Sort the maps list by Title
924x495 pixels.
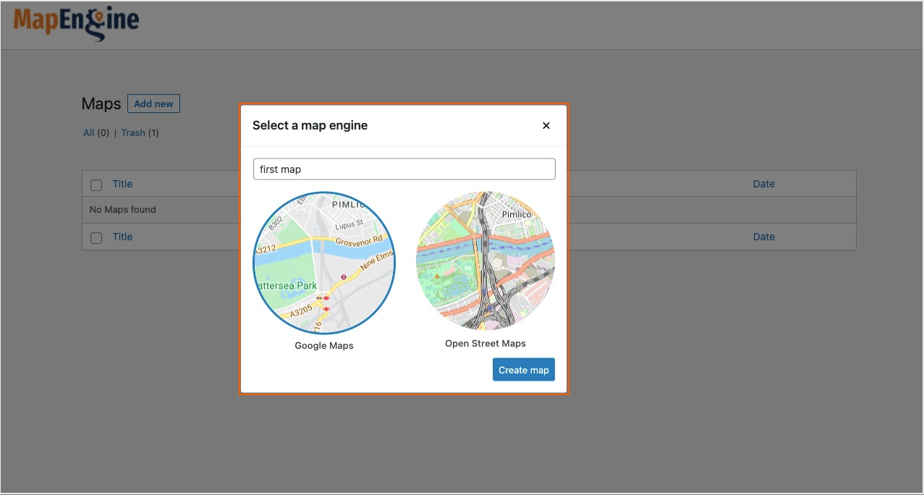click(122, 184)
